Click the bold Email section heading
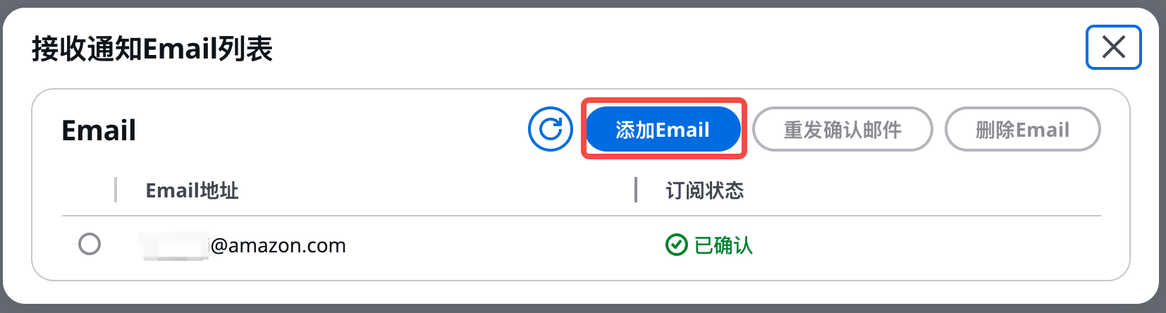The height and width of the screenshot is (313, 1166). (99, 130)
